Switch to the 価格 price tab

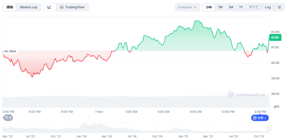click(x=10, y=7)
